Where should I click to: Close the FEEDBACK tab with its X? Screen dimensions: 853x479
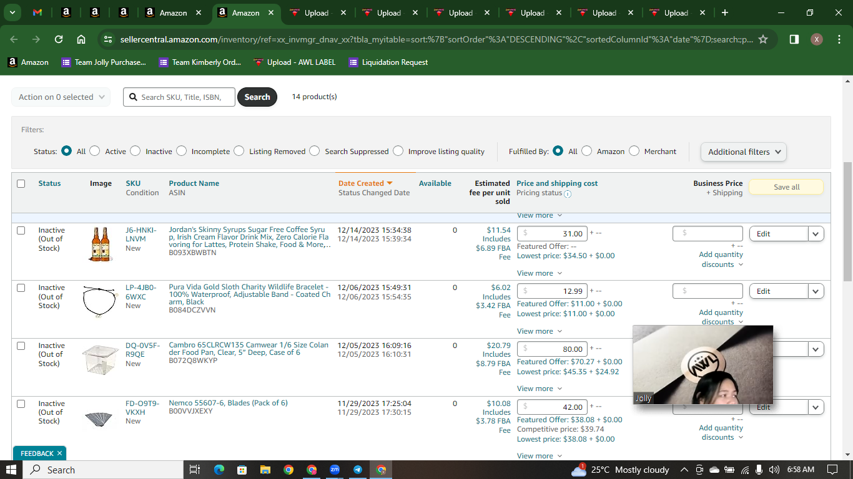pos(59,453)
